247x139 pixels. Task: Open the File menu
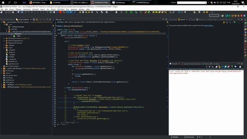2,9
